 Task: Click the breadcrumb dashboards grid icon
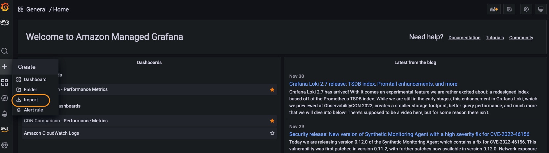pyautogui.click(x=21, y=9)
